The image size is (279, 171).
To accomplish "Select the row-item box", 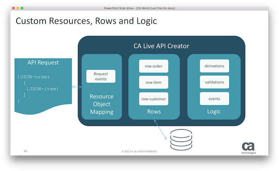I will (153, 82).
